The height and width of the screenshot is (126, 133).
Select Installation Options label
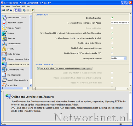pyautogui.click(x=15, y=23)
